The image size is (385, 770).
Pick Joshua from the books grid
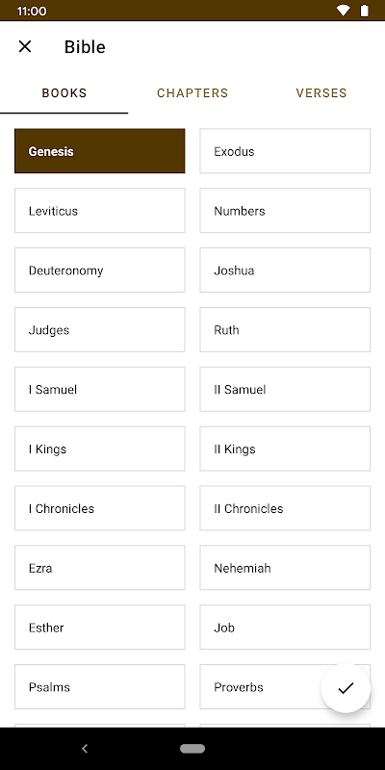285,270
